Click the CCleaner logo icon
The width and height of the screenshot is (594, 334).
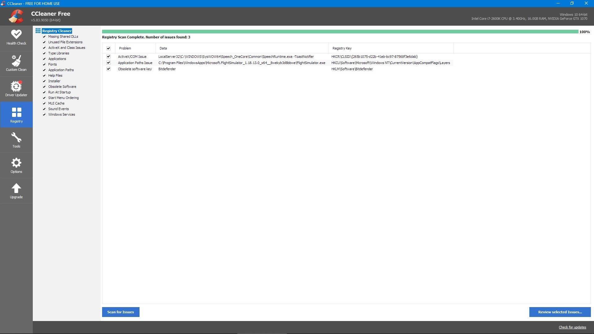[x=16, y=16]
